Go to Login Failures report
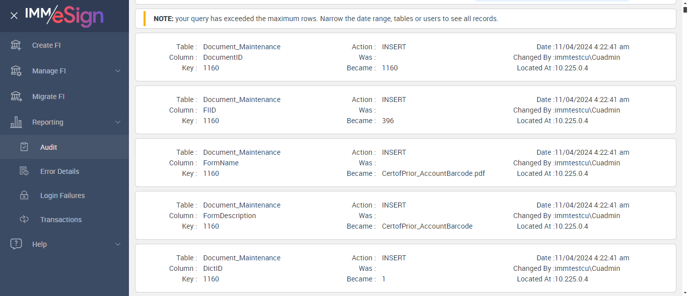The width and height of the screenshot is (688, 296). (62, 195)
